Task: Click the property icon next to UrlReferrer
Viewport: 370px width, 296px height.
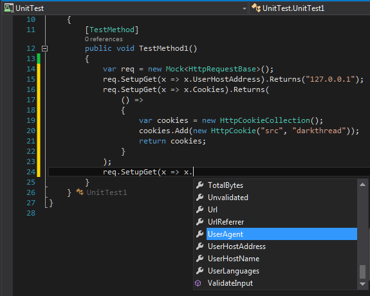Action: 200,222
